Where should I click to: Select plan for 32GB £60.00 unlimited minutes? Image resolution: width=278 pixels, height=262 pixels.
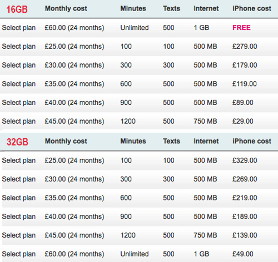click(x=19, y=254)
